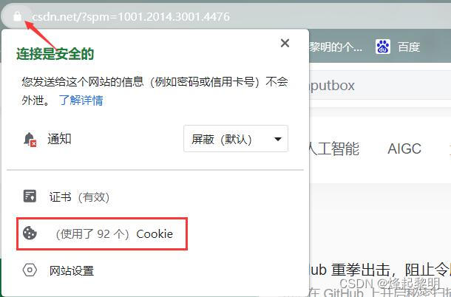The image size is (451, 297).
Task: Open the 屏蔽（默认）notification dropdown
Action: click(x=236, y=139)
